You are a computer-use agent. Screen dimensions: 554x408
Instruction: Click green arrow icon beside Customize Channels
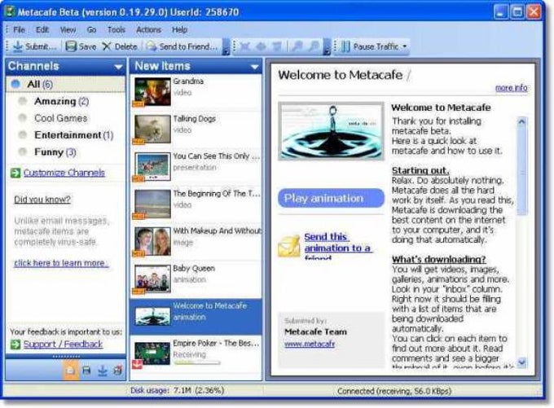[x=15, y=173]
